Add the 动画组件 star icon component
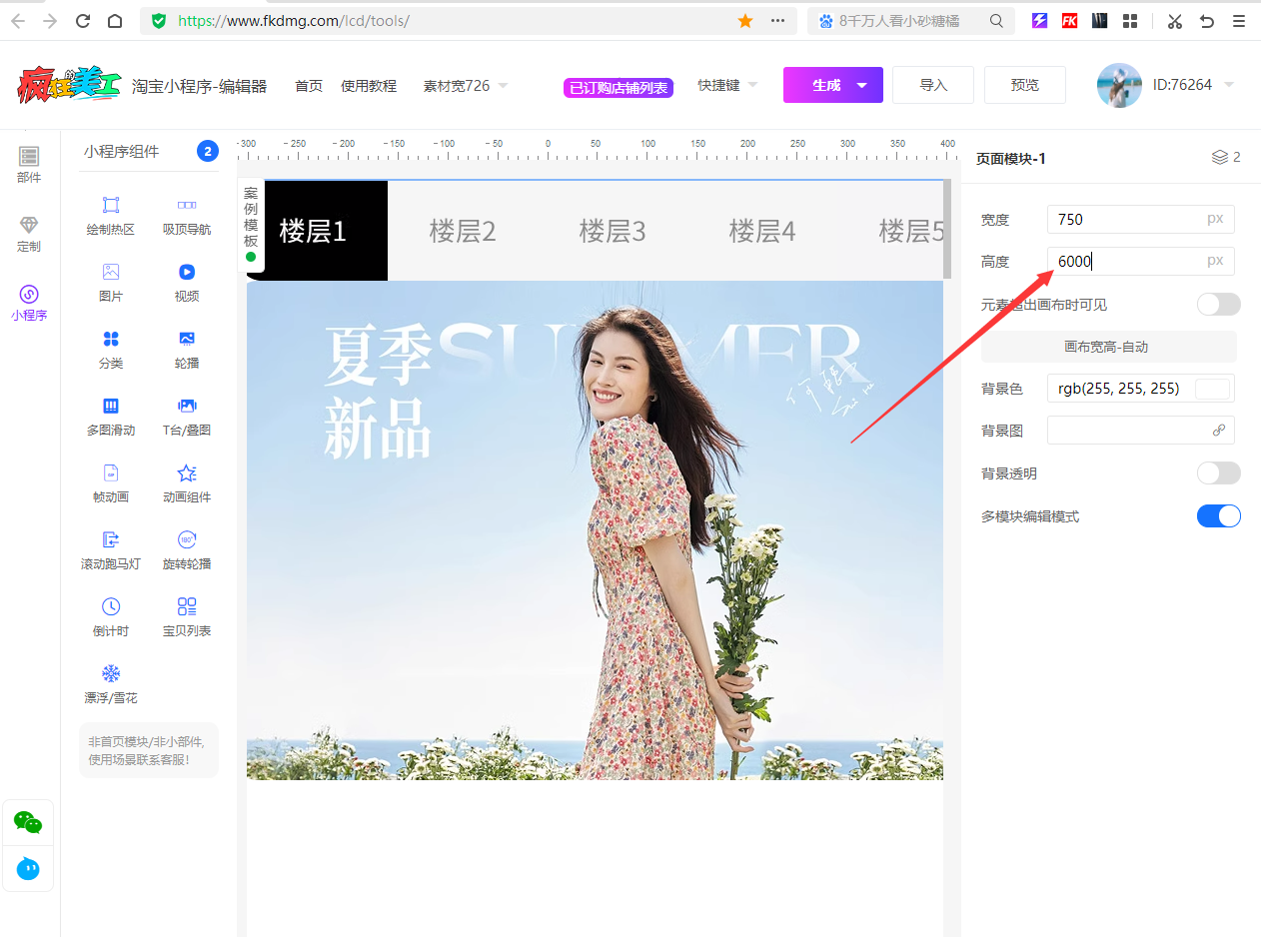Screen dimensions: 1261x937 click(x=187, y=483)
